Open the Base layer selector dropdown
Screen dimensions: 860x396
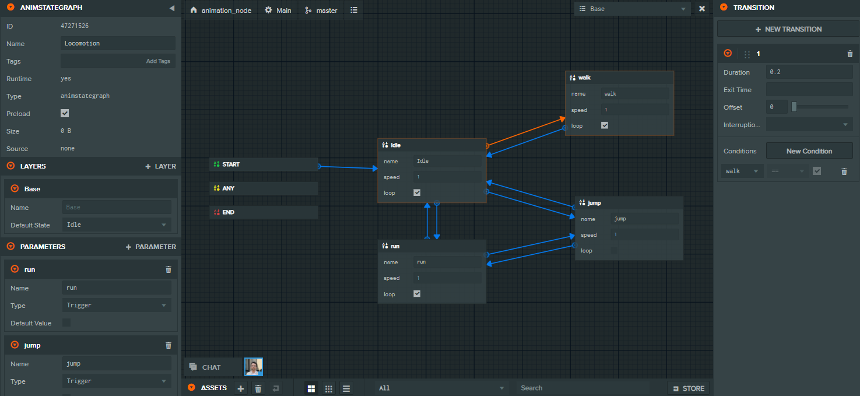631,8
